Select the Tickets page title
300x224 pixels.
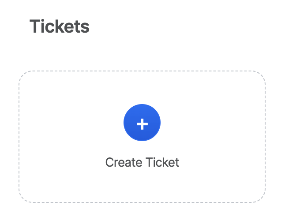[60, 26]
